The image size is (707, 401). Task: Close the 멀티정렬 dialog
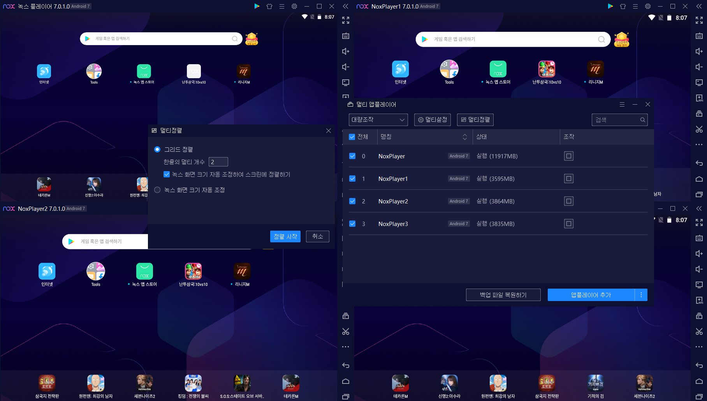(x=329, y=131)
